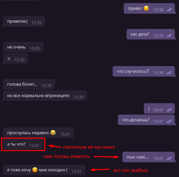179x177 pixels.
Task: Click the read checkmarks on 'что случилось??' message
Action: click(x=169, y=73)
